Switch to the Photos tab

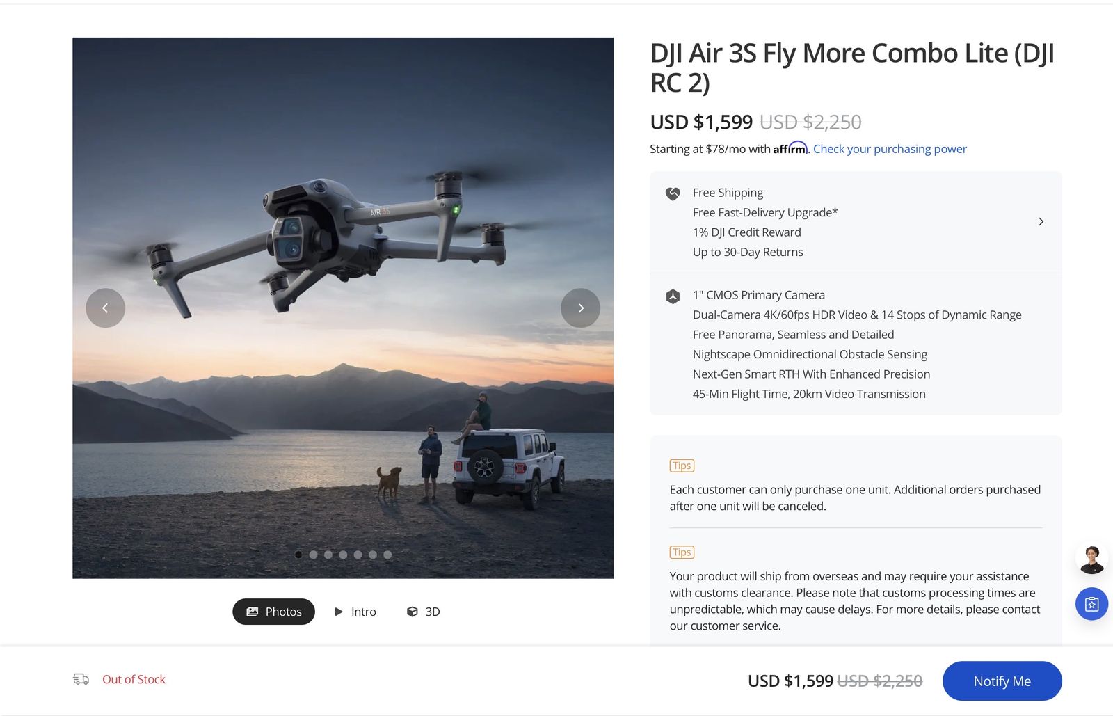pyautogui.click(x=273, y=612)
